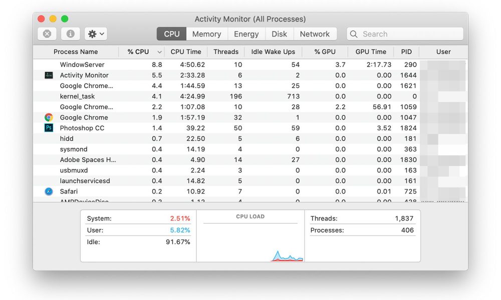
Task: Click the yellow minimize window button
Action: [x=53, y=19]
